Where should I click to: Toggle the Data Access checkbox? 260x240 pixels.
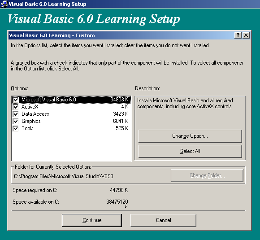16,114
